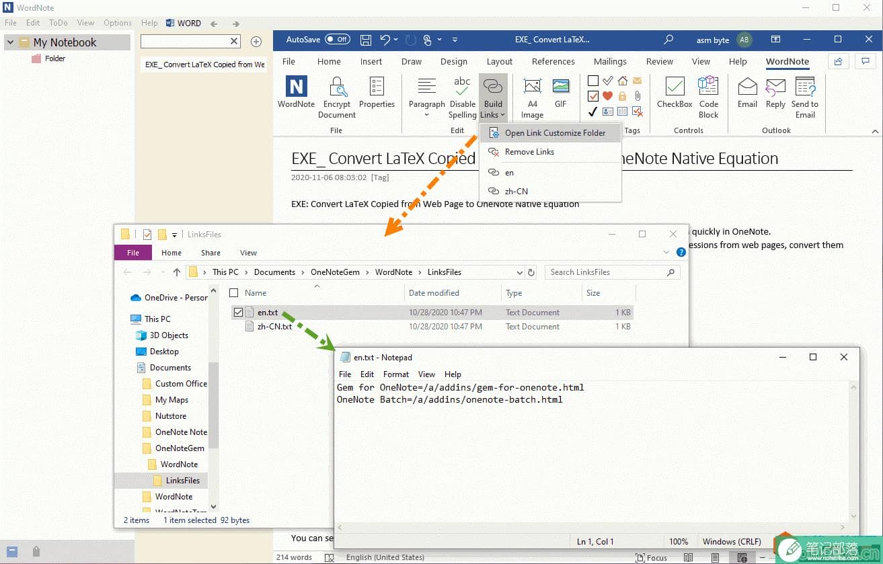The height and width of the screenshot is (564, 883).
Task: Expand the Paragraph dropdown arrow
Action: point(426,115)
